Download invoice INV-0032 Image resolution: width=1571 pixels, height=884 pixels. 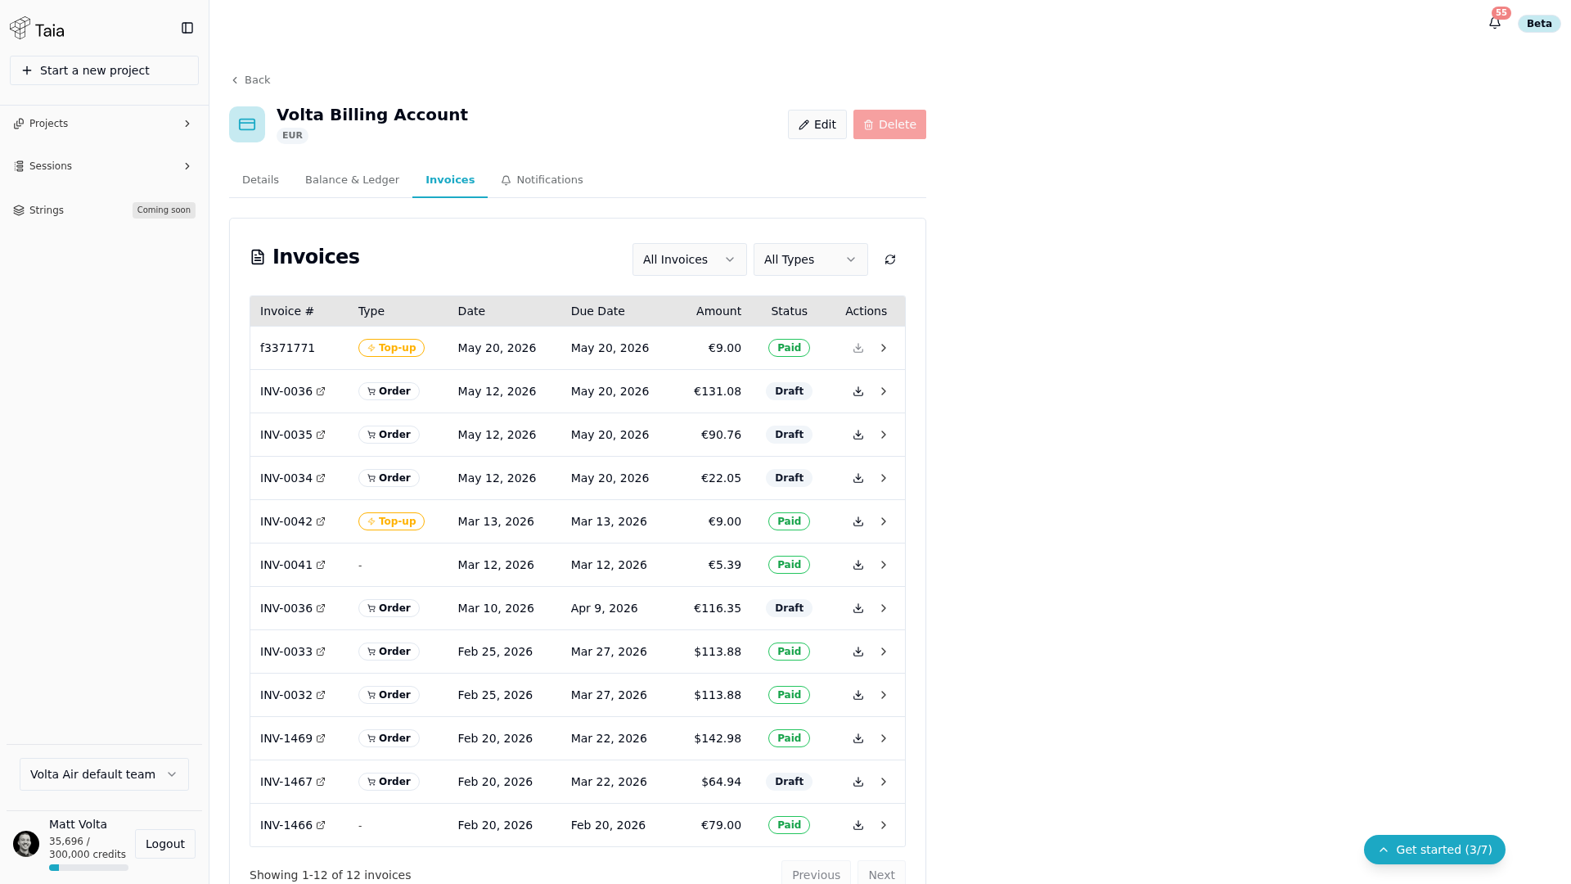[x=858, y=695]
